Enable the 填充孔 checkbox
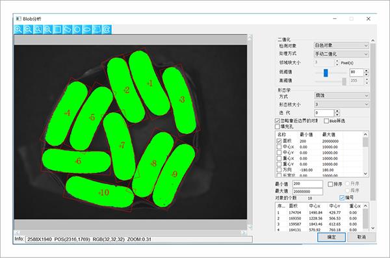 pyautogui.click(x=278, y=127)
